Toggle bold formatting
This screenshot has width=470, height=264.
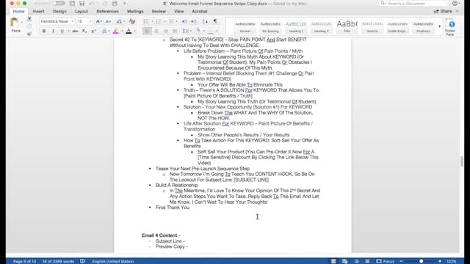[x=44, y=31]
